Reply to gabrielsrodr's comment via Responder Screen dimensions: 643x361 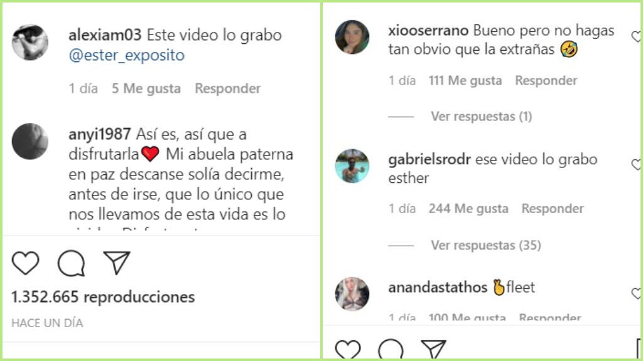point(553,209)
